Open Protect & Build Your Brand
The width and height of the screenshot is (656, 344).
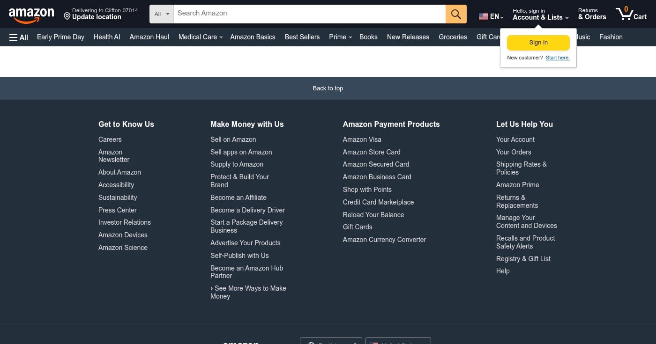click(x=240, y=181)
